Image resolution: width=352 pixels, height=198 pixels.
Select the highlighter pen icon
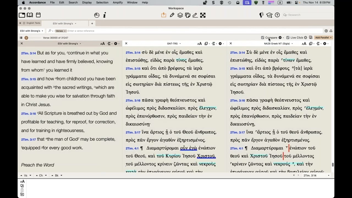tap(195, 15)
